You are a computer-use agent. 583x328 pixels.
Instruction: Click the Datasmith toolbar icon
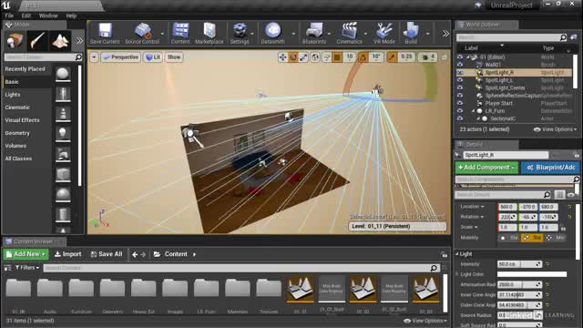[x=273, y=34]
